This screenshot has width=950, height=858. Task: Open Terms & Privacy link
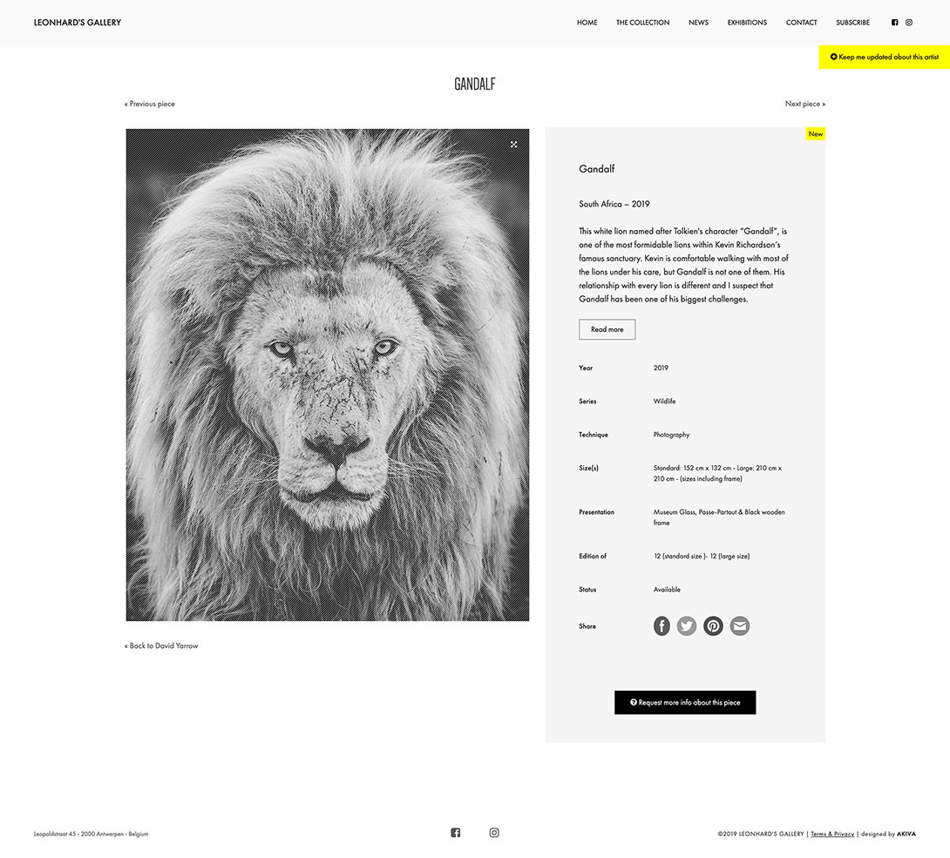click(832, 834)
